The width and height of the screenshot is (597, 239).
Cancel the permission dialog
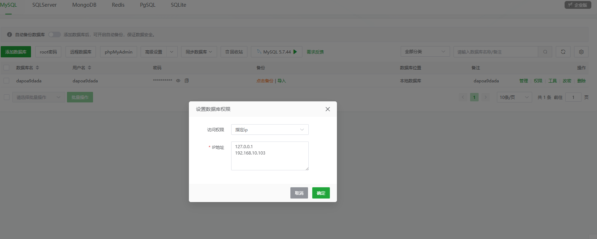tap(299, 193)
